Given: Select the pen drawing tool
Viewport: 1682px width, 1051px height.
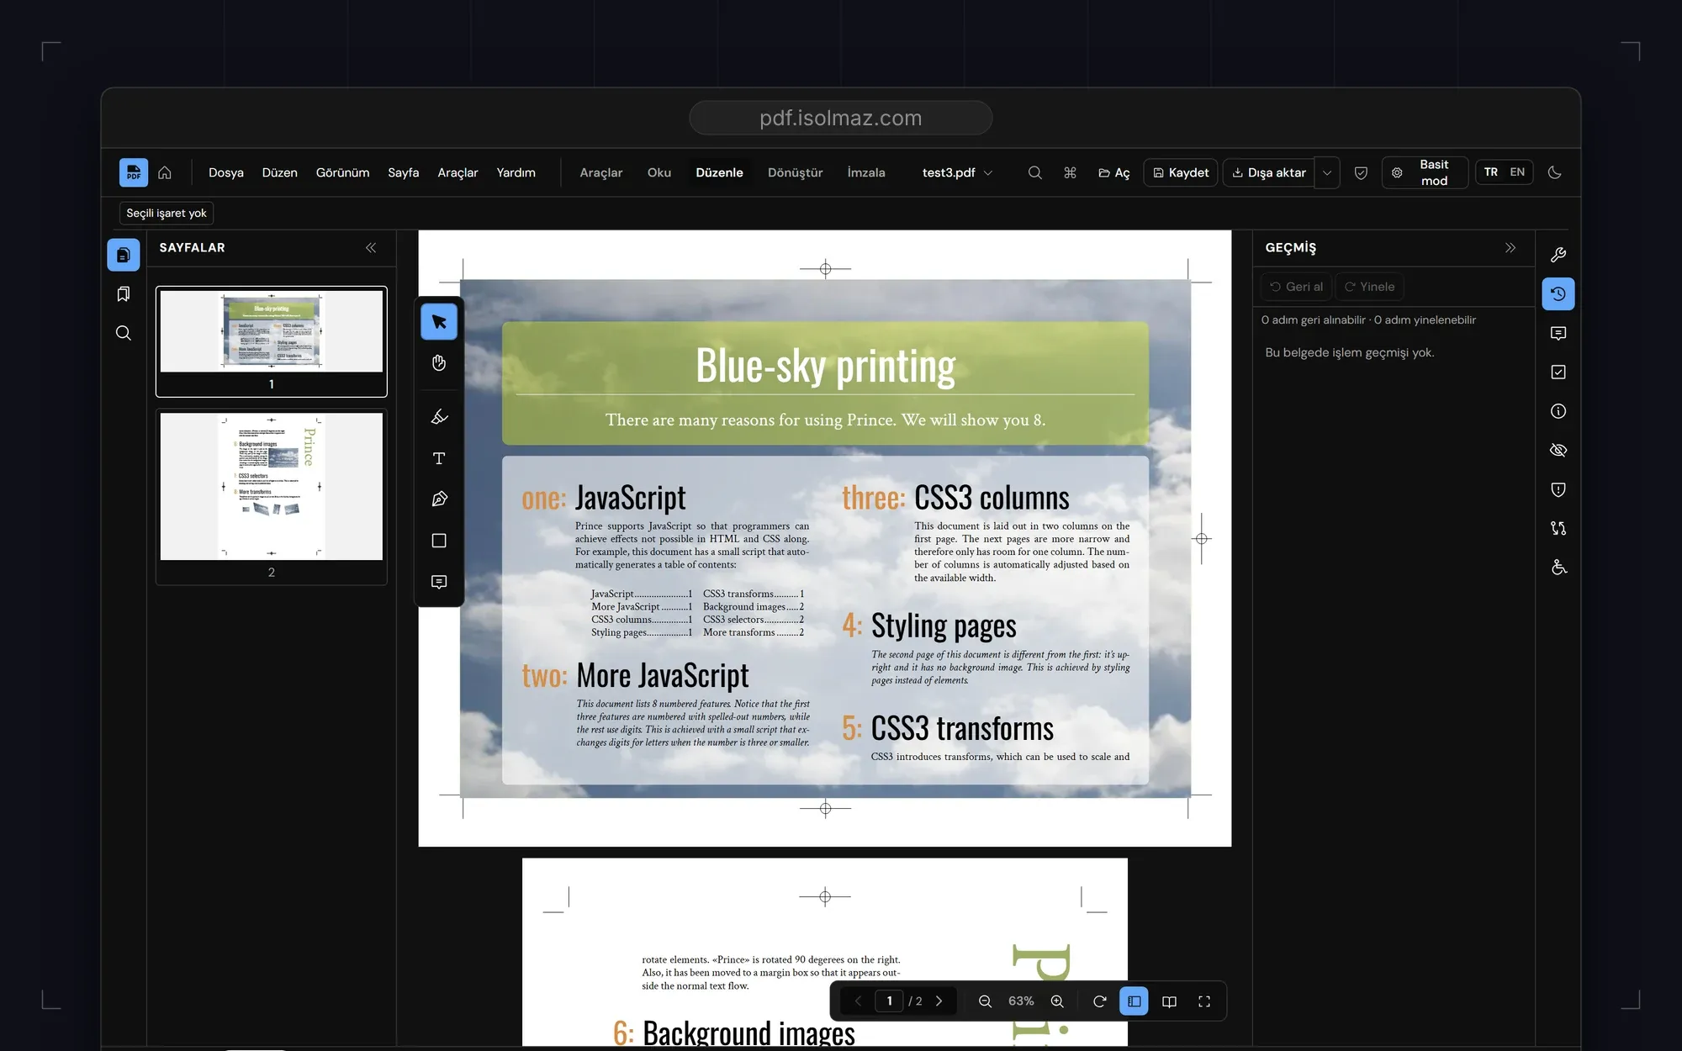Looking at the screenshot, I should 439,499.
